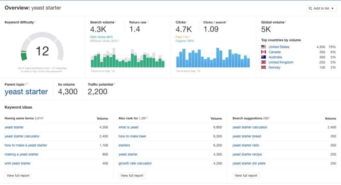This screenshot has height=185, width=341.
Task: Click the Keyword difficulty gauge showing 12
Action: pos(42,47)
